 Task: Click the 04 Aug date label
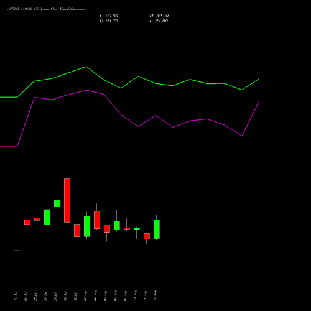pos(95,296)
